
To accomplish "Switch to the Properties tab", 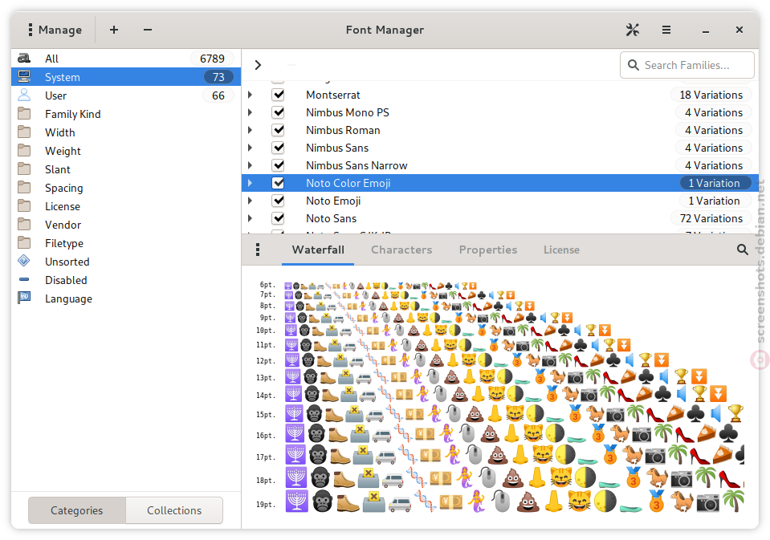I will coord(487,250).
